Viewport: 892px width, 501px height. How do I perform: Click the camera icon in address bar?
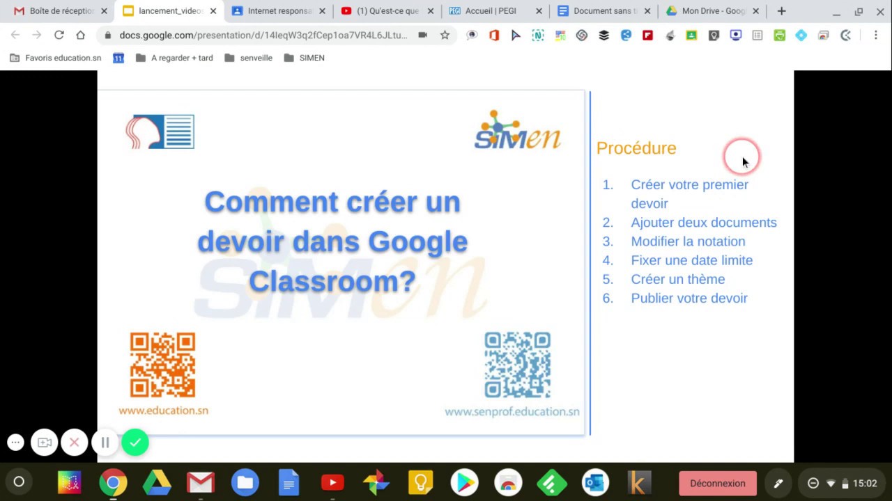pos(422,35)
